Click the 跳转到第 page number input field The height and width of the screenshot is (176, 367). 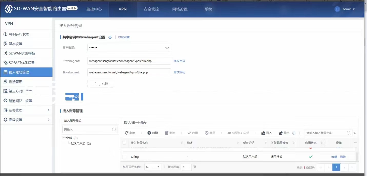coord(186,167)
